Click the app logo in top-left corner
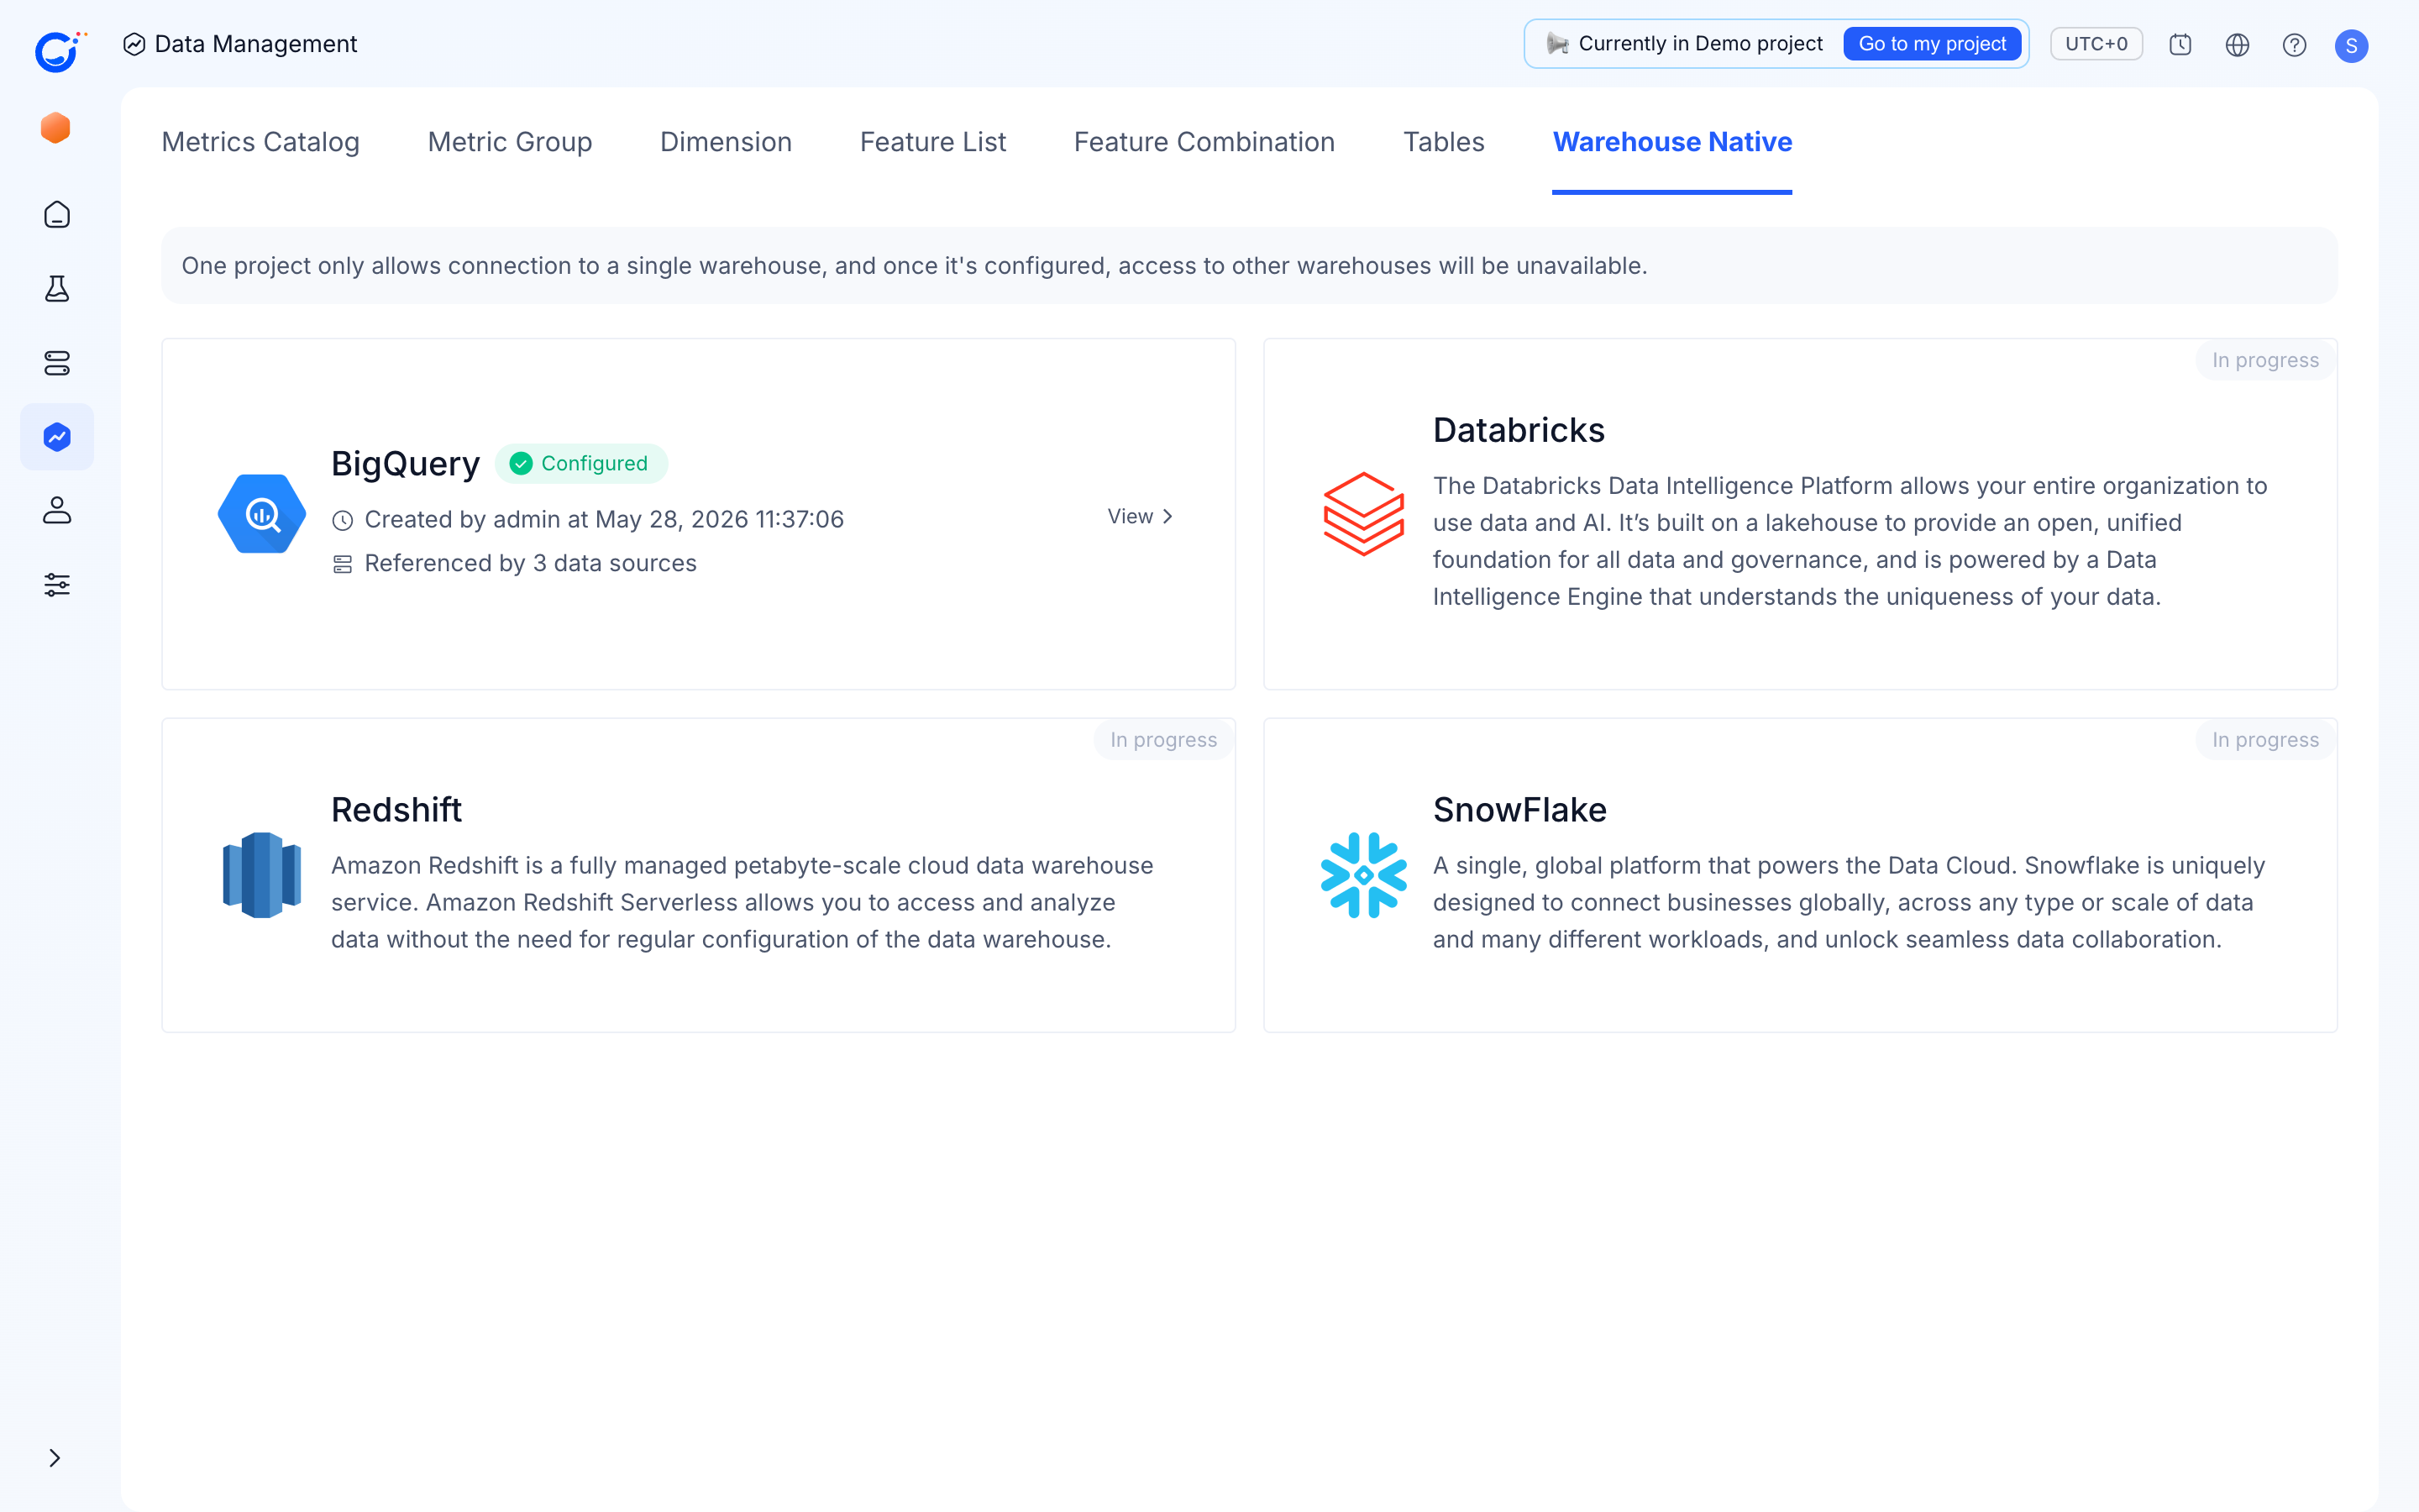Viewport: 2419px width, 1512px height. pyautogui.click(x=58, y=51)
